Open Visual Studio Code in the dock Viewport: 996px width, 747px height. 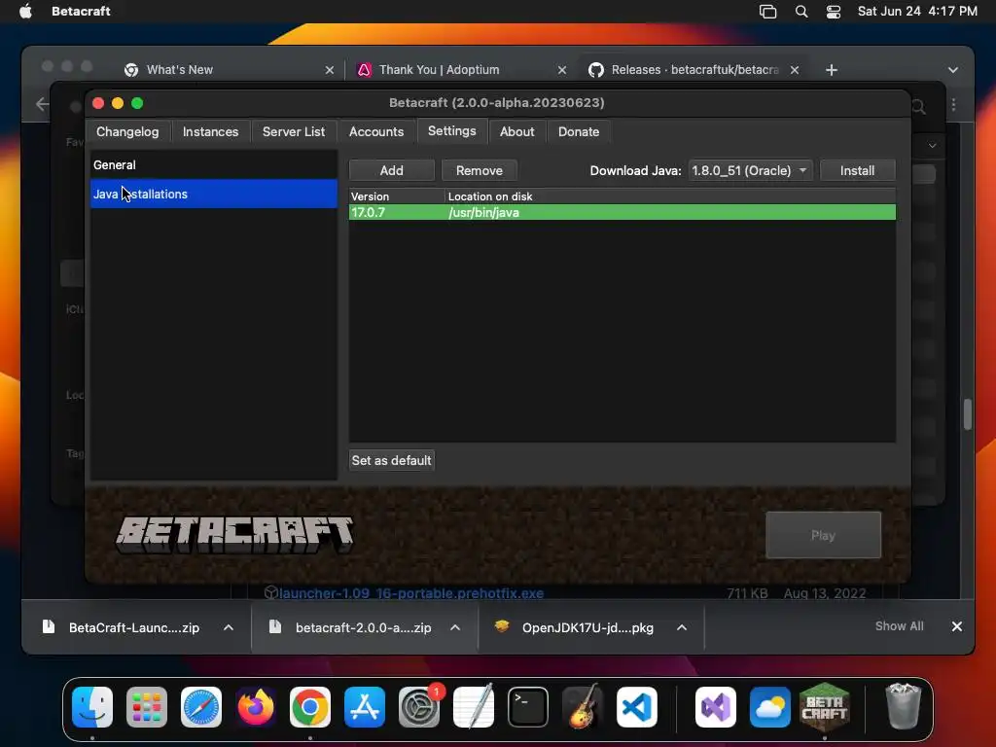click(x=637, y=707)
